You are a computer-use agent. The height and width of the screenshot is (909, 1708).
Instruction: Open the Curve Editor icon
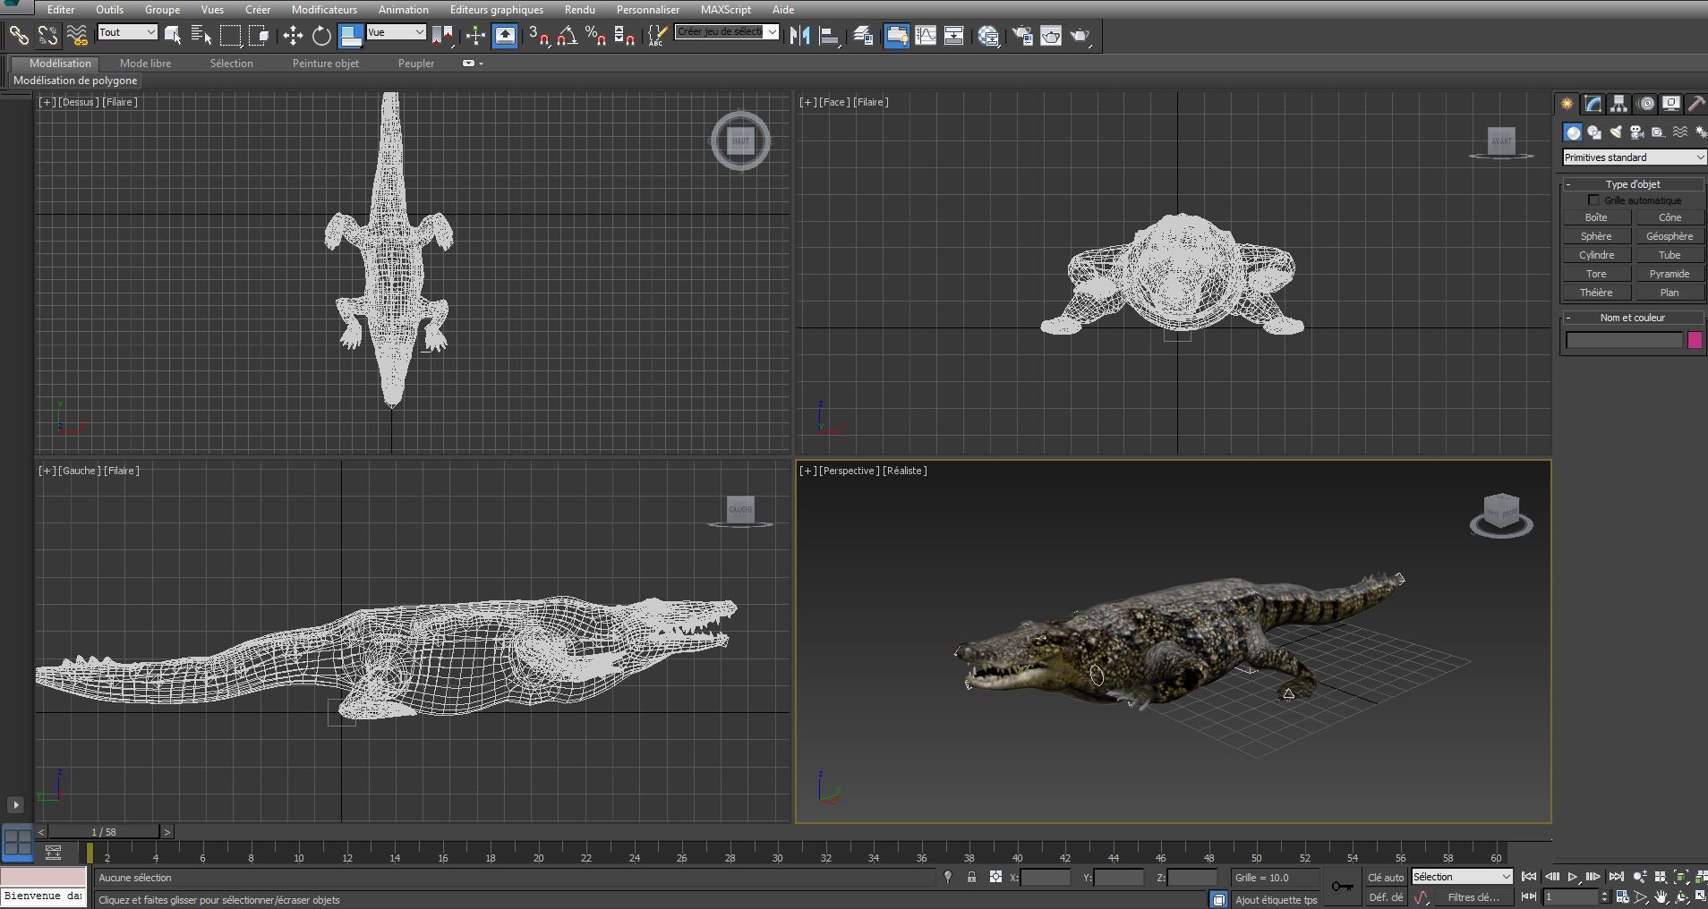[926, 36]
